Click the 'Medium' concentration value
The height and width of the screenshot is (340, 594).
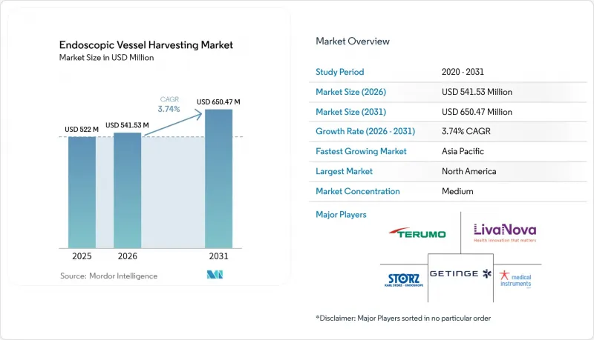coord(457,191)
